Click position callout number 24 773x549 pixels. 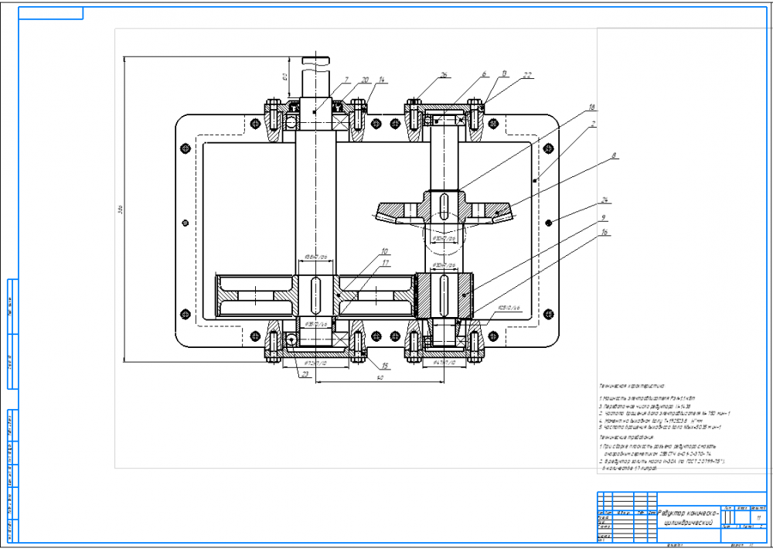tap(604, 200)
